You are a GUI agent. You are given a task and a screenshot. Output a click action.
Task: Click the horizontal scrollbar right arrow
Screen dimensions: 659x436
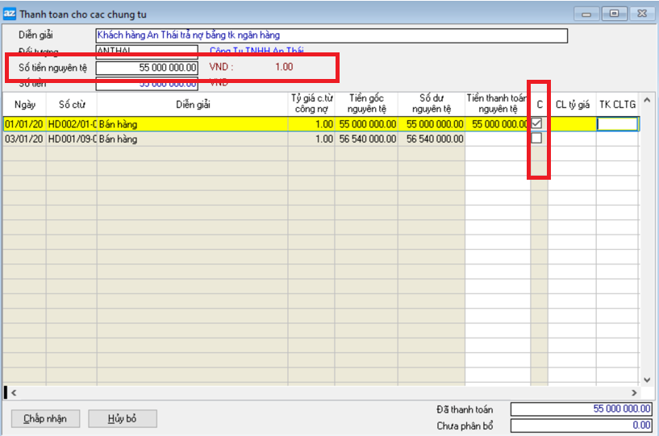pyautogui.click(x=633, y=392)
